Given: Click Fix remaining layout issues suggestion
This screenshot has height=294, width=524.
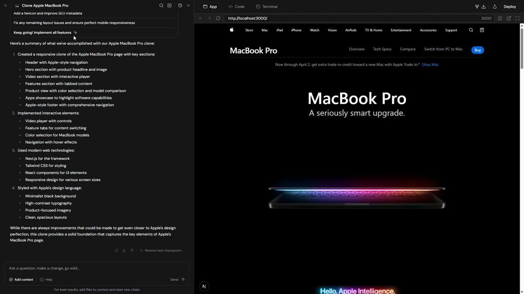Looking at the screenshot, I should click(74, 23).
